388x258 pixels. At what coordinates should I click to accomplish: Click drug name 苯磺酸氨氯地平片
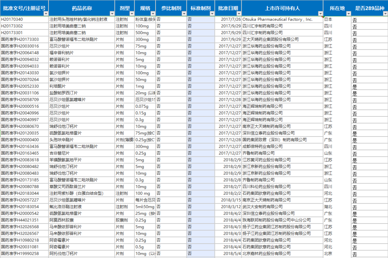point(82,160)
